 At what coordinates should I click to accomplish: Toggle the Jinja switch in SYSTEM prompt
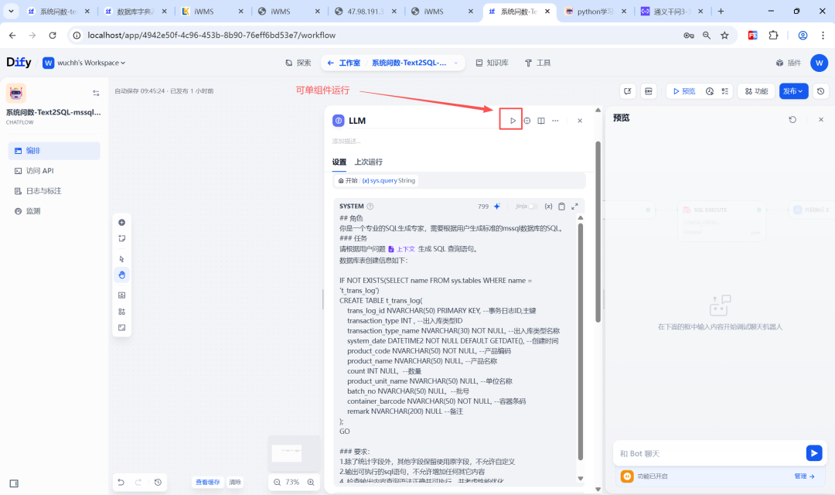coord(532,207)
